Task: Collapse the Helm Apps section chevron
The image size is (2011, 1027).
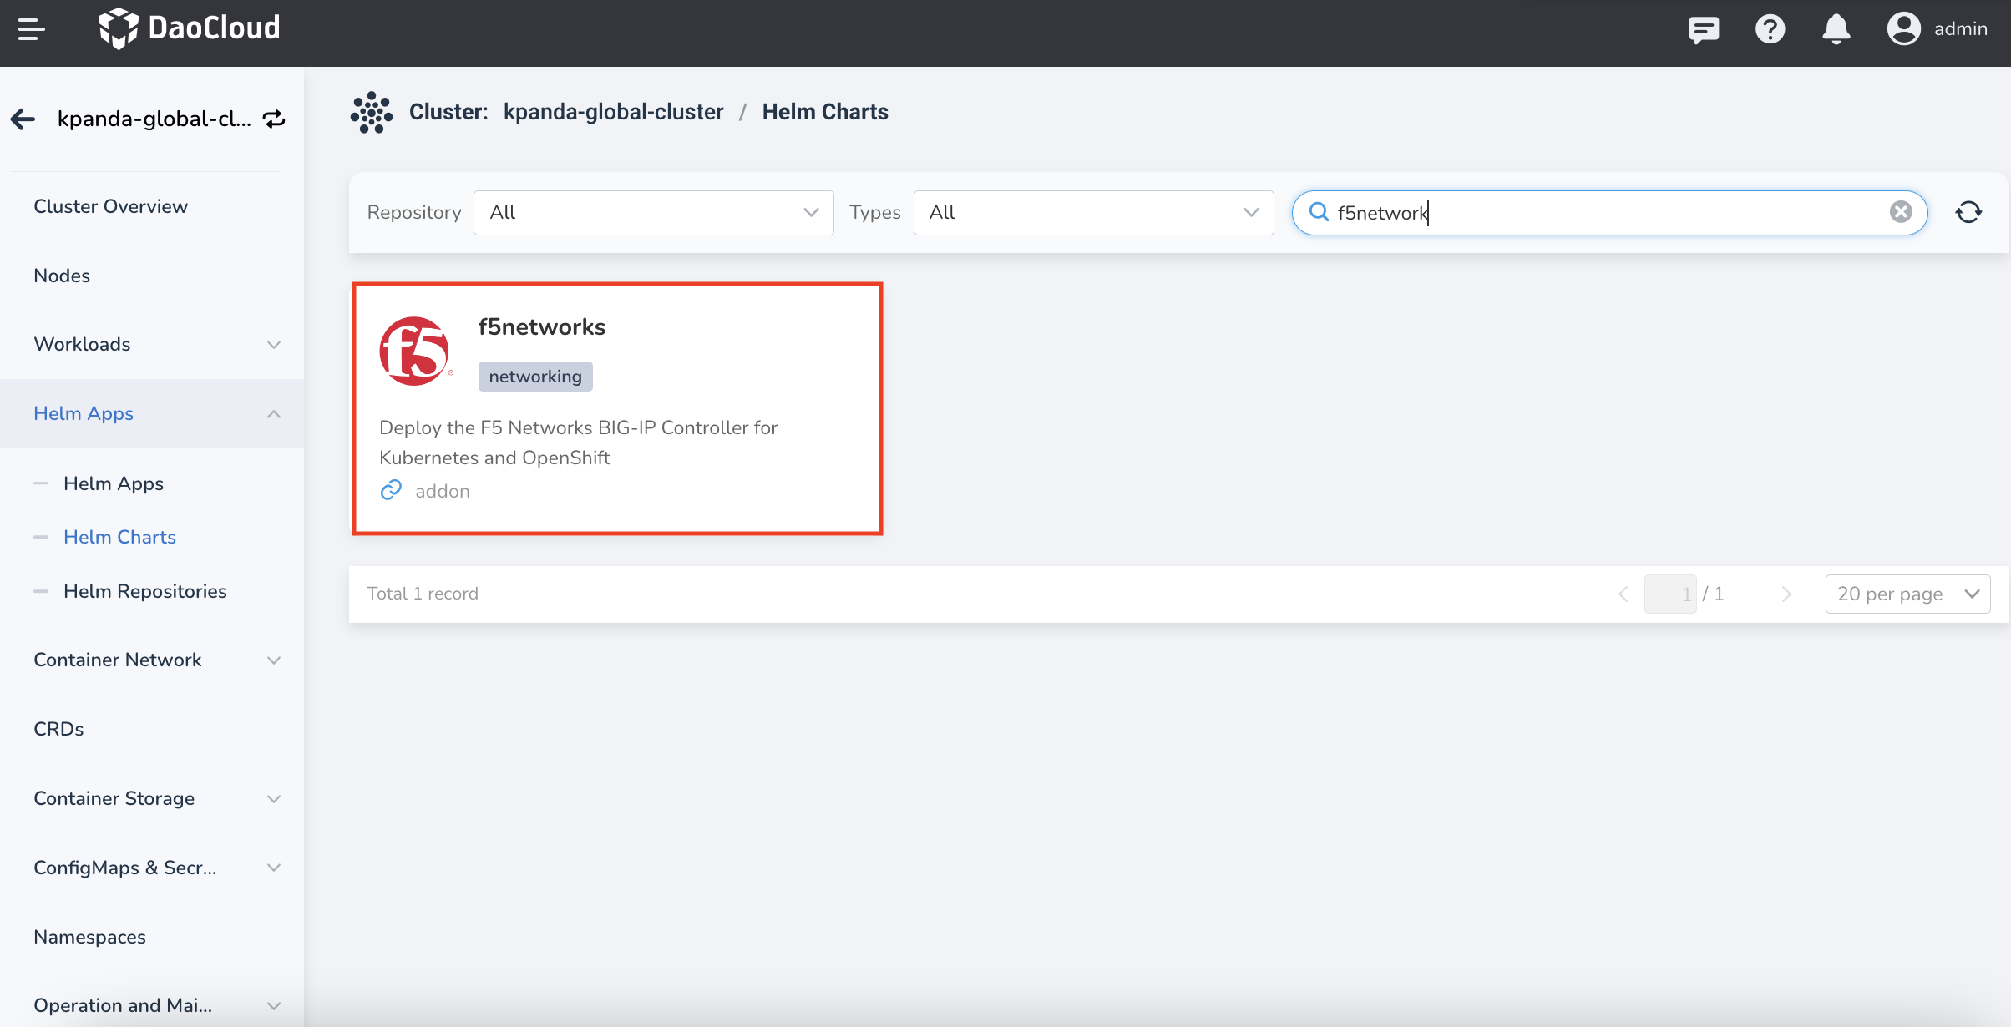Action: pyautogui.click(x=273, y=414)
